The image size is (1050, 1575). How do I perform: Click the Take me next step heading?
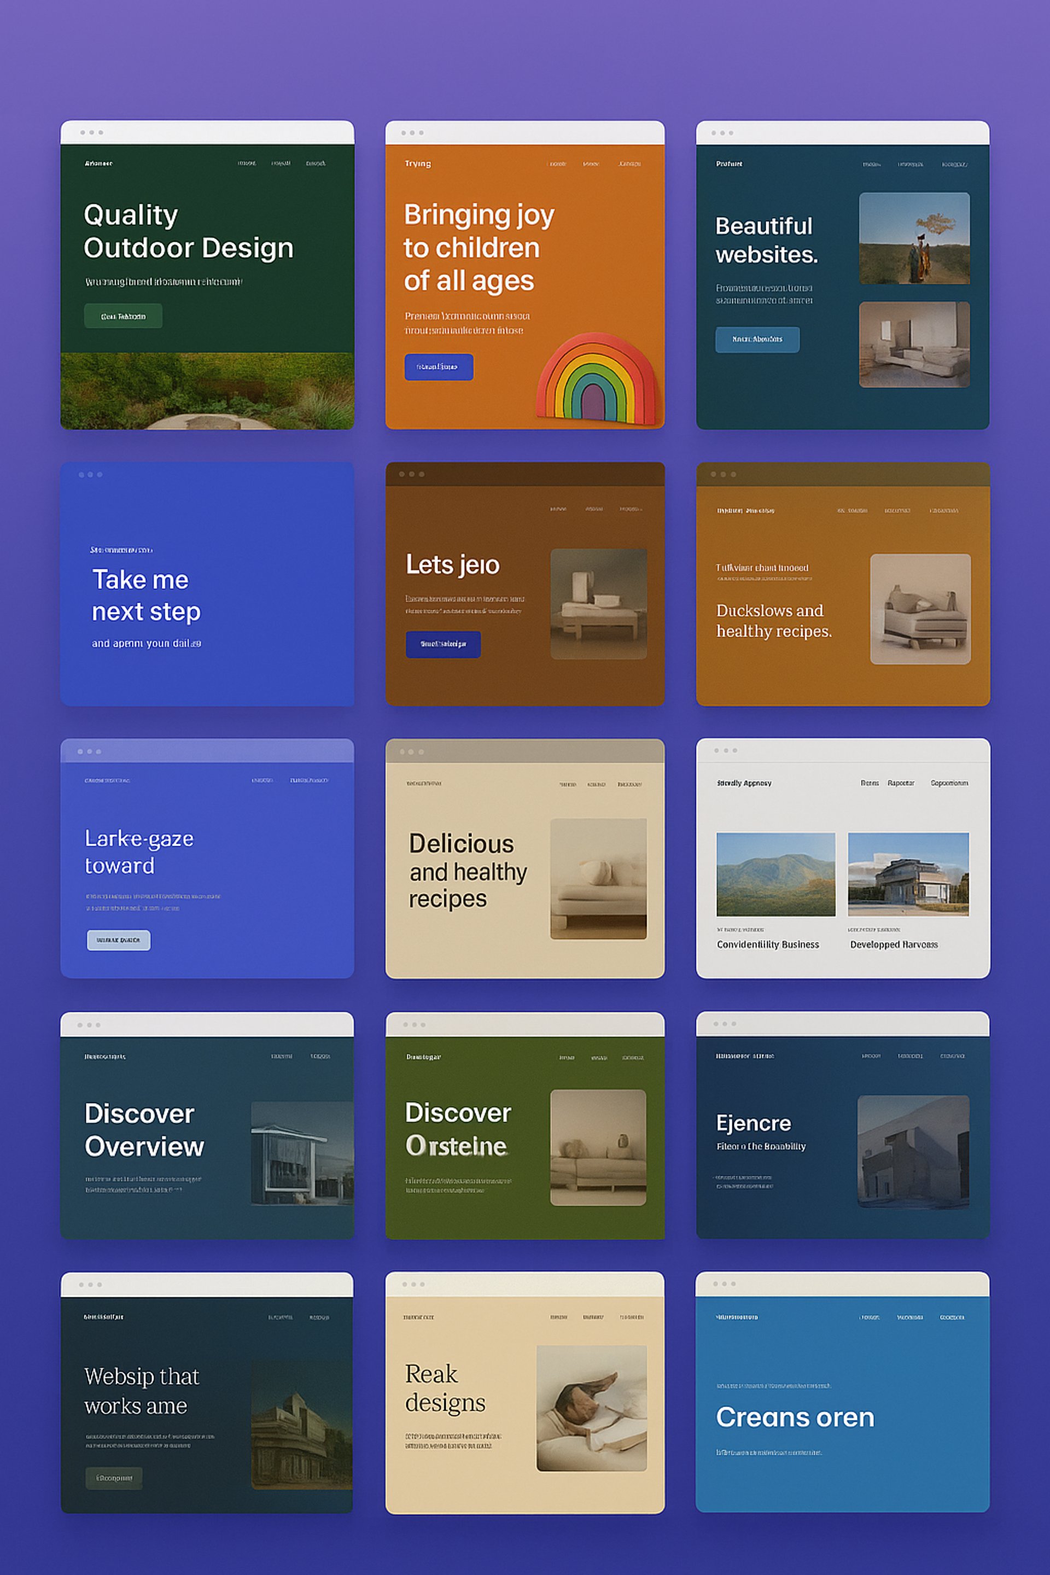pyautogui.click(x=146, y=596)
